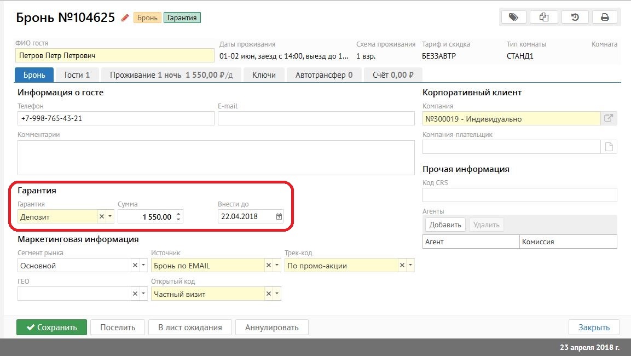Click the Аннулировать button
631x356 pixels.
coord(271,328)
